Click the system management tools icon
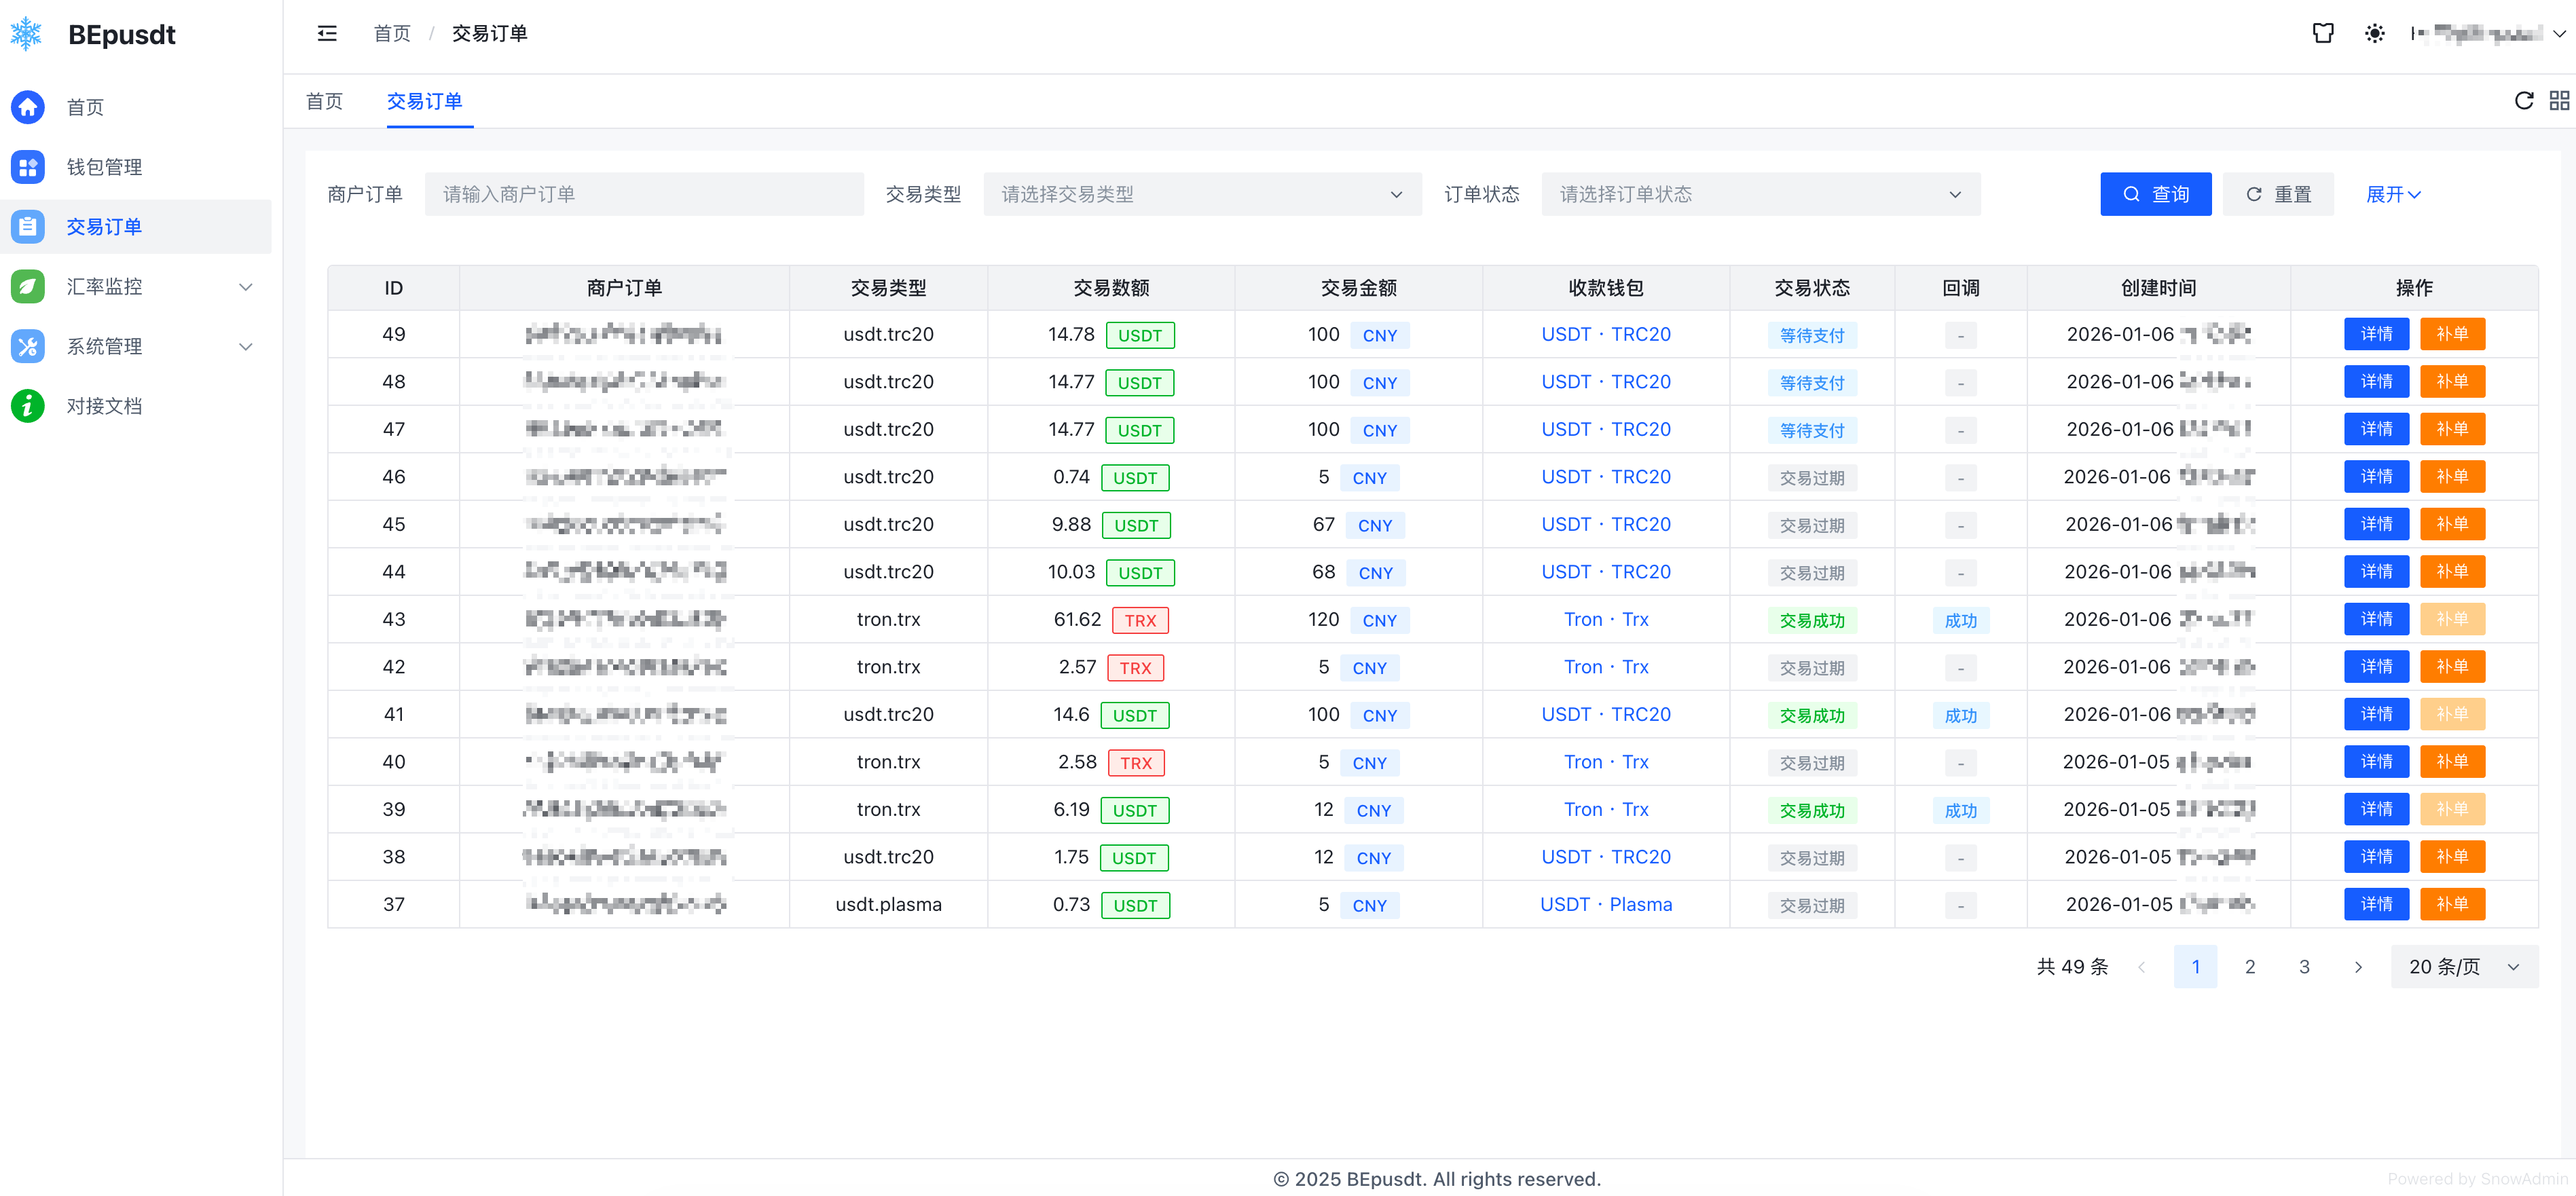2576x1196 pixels. click(28, 346)
